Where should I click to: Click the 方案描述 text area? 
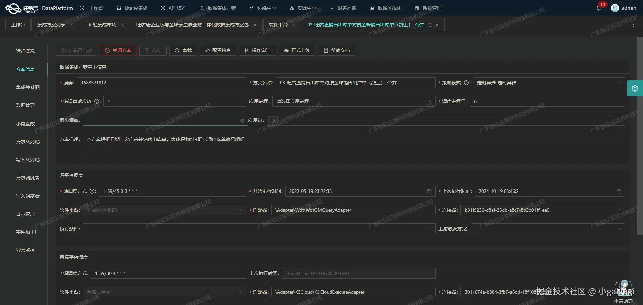coord(354,143)
